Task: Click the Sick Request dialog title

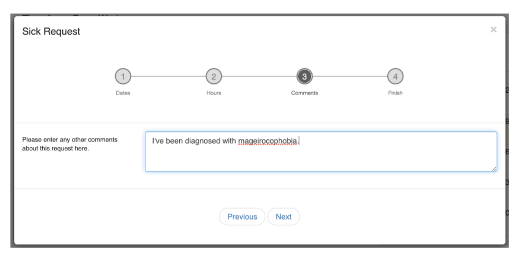Action: pyautogui.click(x=51, y=32)
